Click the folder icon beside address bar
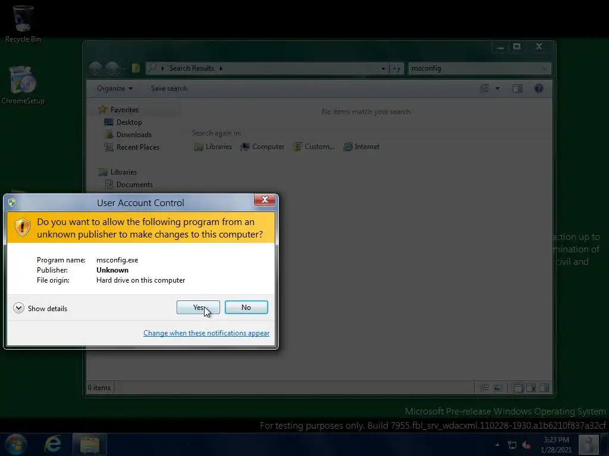Viewport: 609px width, 456px height. pos(136,69)
